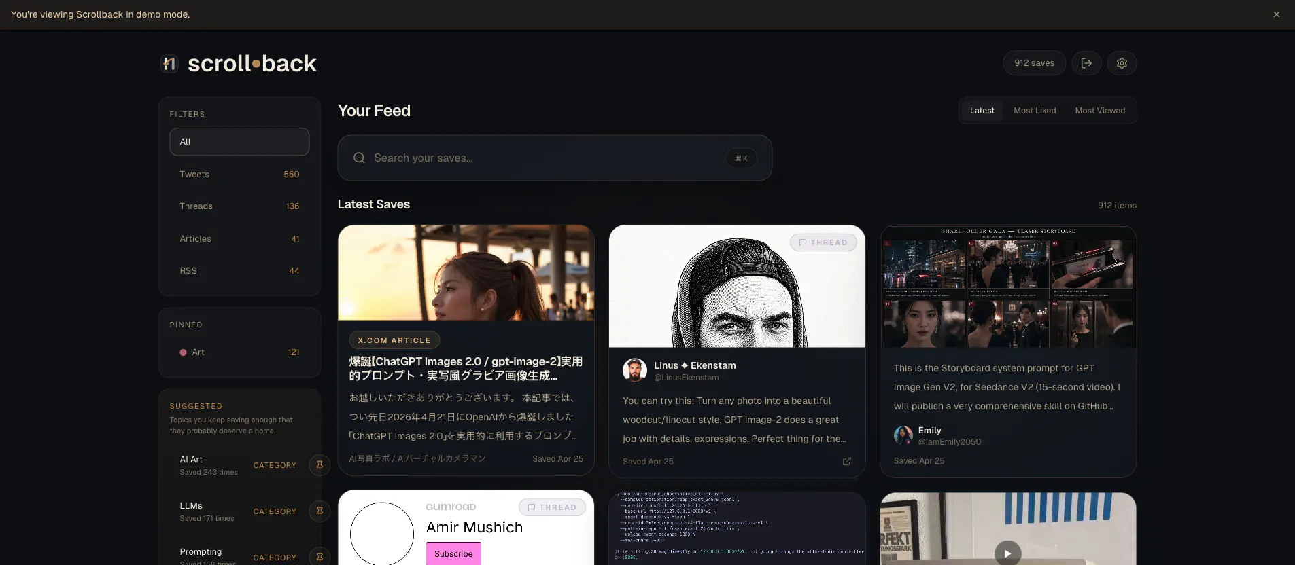
Task: Click Saved Apr 25 on the article card
Action: [x=557, y=459]
